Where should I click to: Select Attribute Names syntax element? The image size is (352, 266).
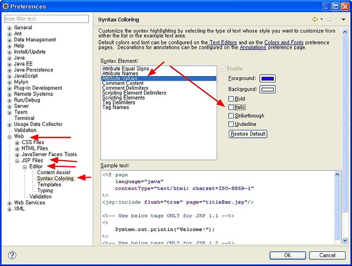click(120, 74)
